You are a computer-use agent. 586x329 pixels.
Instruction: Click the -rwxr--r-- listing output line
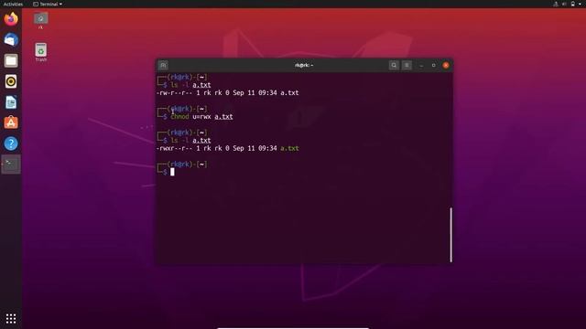tap(228, 148)
